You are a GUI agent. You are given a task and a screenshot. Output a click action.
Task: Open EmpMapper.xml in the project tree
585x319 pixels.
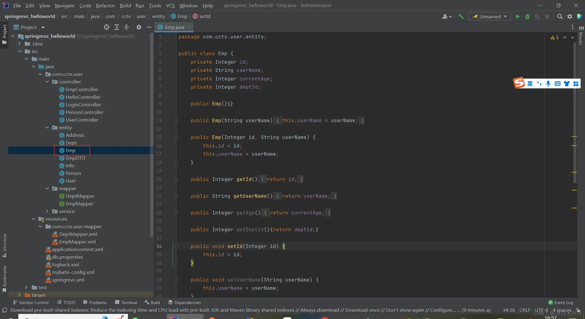coord(77,242)
